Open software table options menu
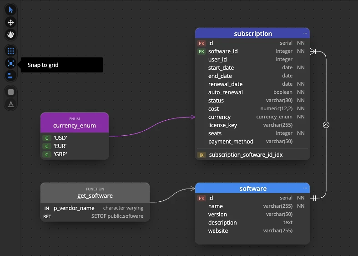Viewport: 358px width, 256px height. click(305, 188)
